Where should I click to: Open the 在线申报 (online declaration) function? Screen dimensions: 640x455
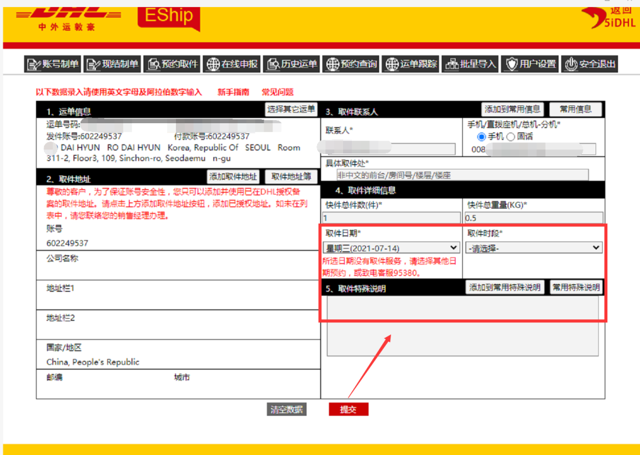[x=232, y=64]
